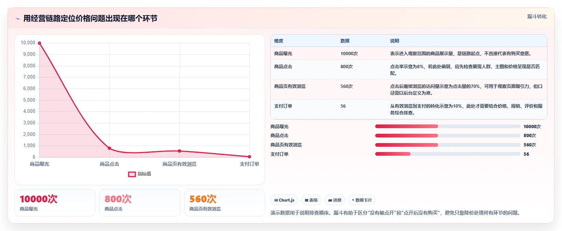Click the 进度 chip
The image size is (562, 231).
click(x=335, y=200)
